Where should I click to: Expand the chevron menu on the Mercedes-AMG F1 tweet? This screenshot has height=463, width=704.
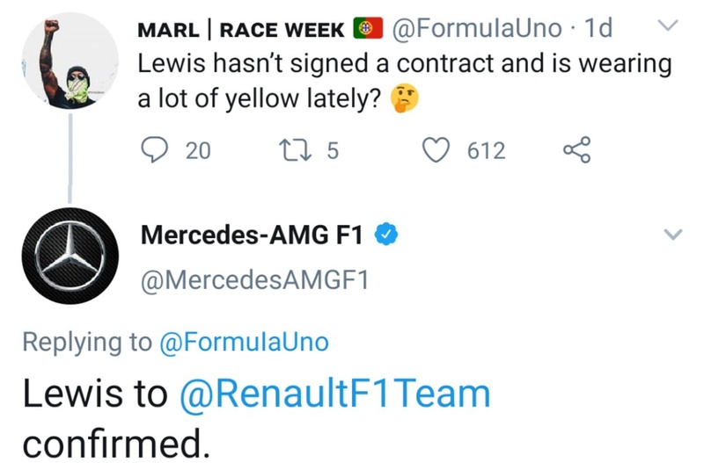point(671,235)
